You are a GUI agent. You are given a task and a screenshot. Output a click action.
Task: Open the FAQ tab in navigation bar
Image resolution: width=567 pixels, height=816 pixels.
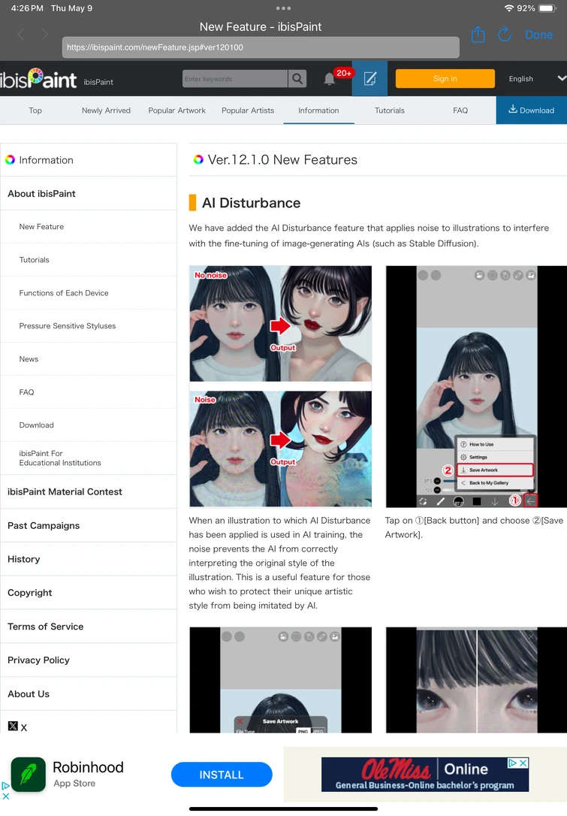460,110
